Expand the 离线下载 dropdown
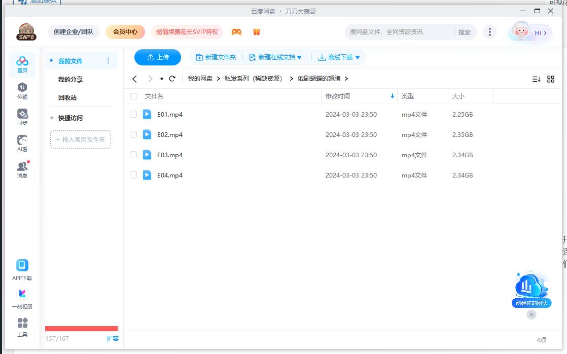Screen dimensions: 567x354 click(339, 57)
